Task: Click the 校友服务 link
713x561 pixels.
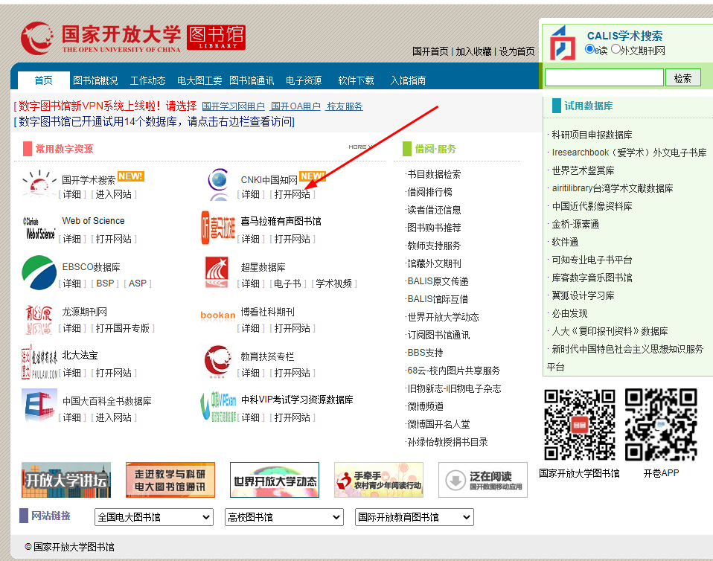Action: 345,106
